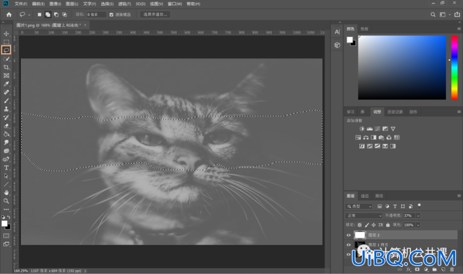This screenshot has height=274, width=463.
Task: Open the opacity slider dropdown
Action: click(x=418, y=216)
